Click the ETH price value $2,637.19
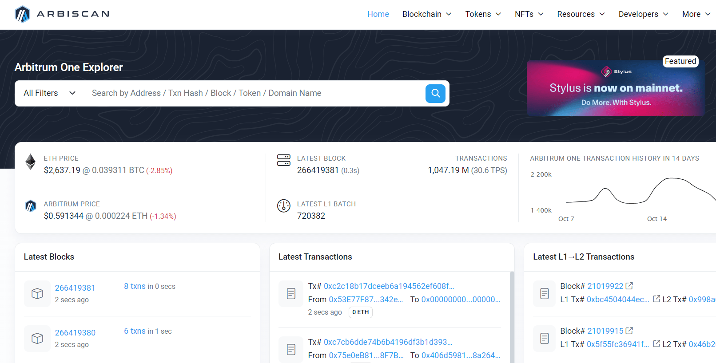The width and height of the screenshot is (716, 363). click(62, 170)
